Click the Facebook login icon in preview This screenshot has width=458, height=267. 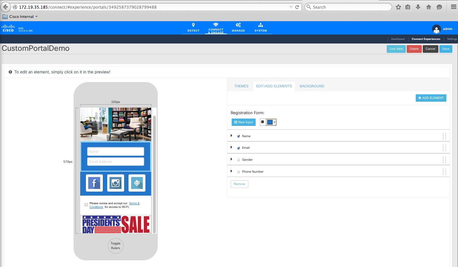pos(94,183)
